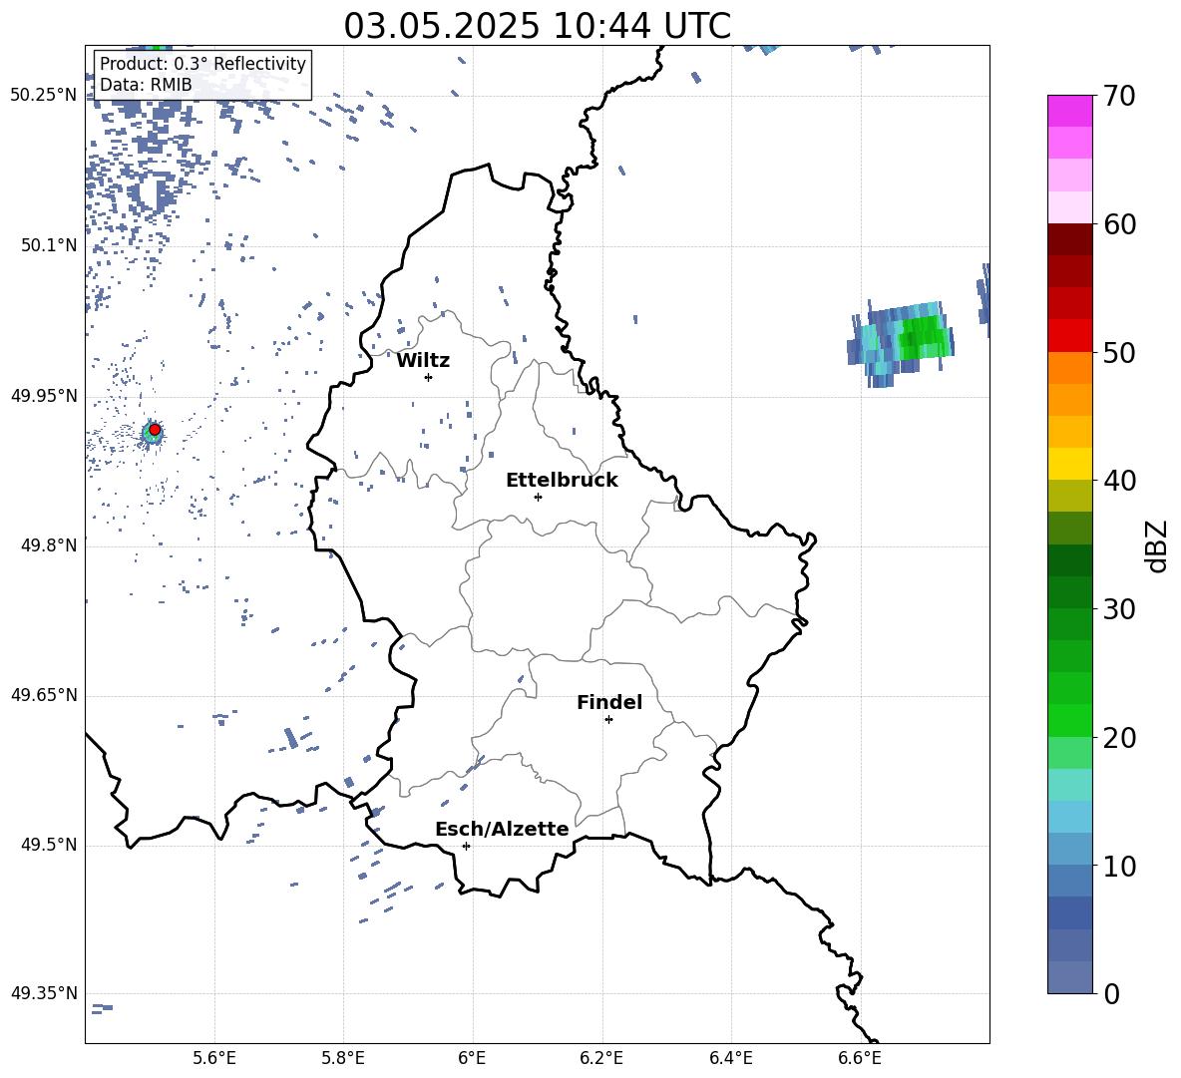Click the Product: 0.3° Reflectivity text

tap(202, 64)
